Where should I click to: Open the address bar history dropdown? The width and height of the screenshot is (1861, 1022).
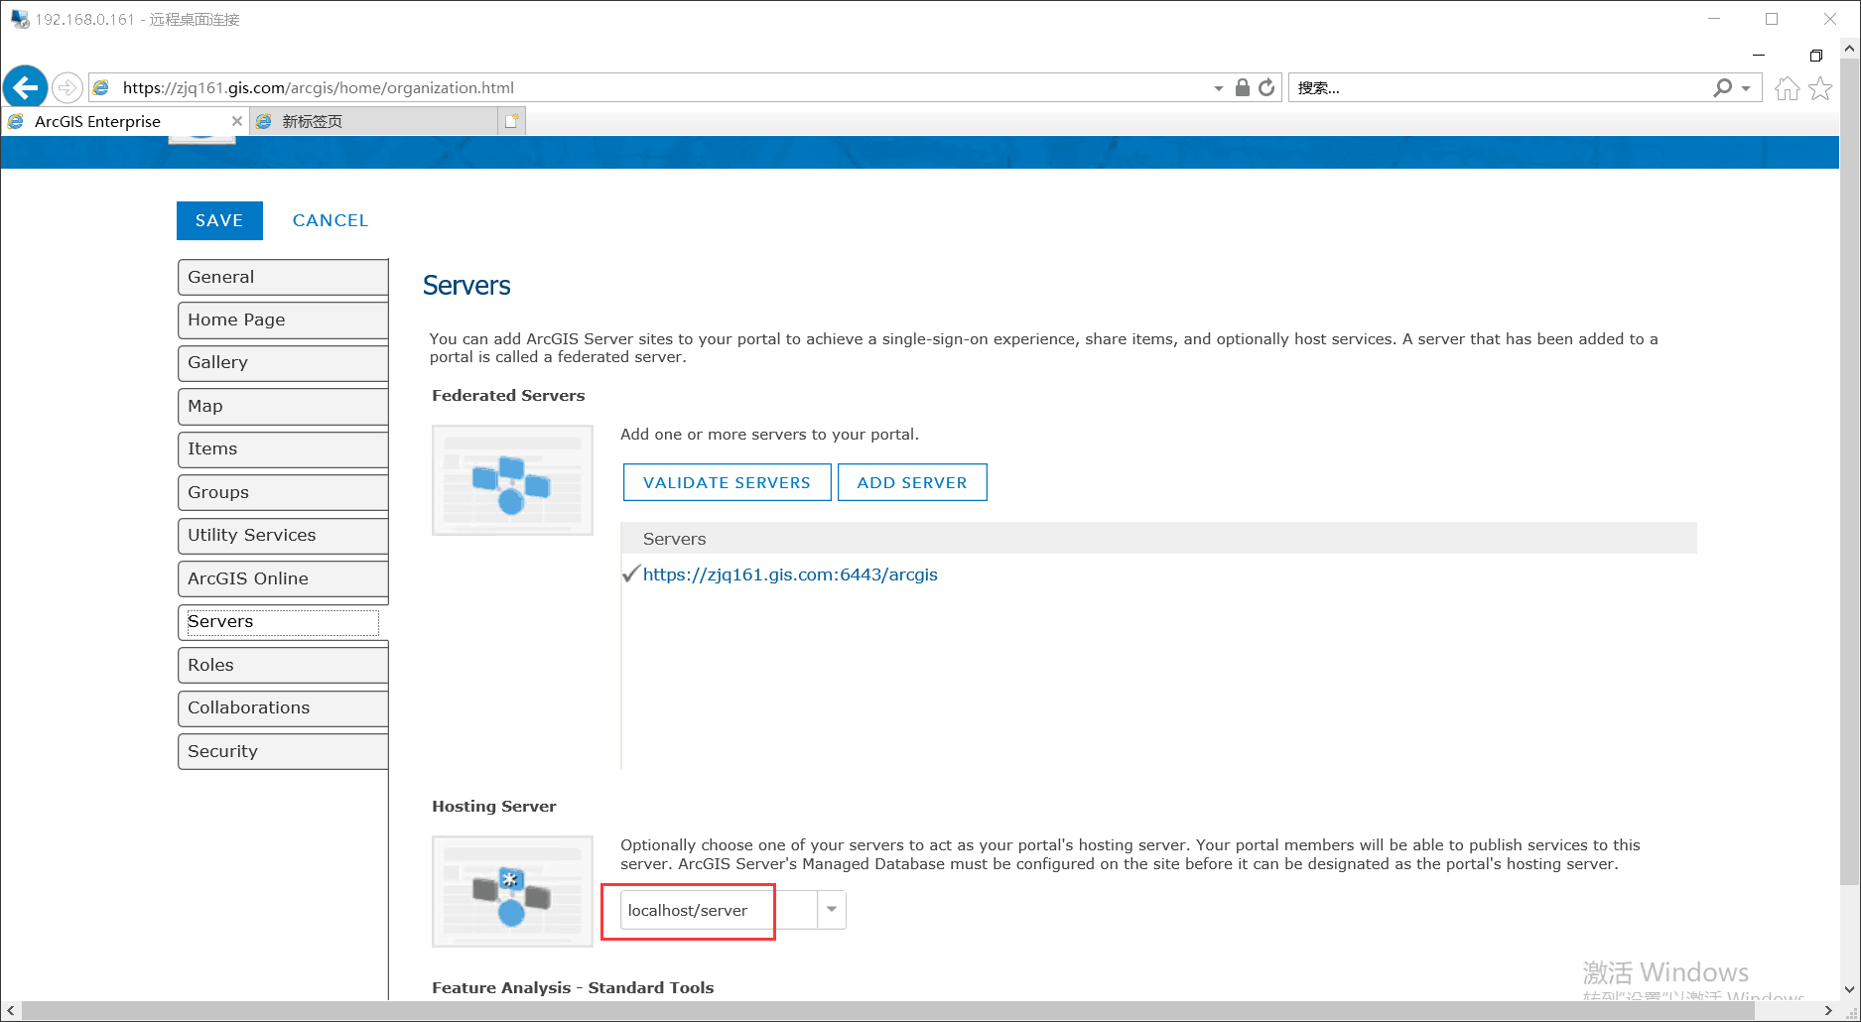coord(1219,87)
